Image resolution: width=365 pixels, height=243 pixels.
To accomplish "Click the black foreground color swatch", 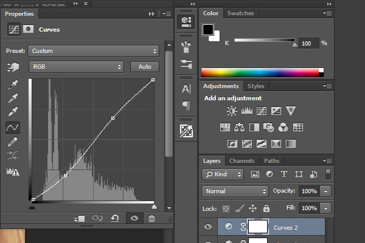I will click(x=208, y=30).
